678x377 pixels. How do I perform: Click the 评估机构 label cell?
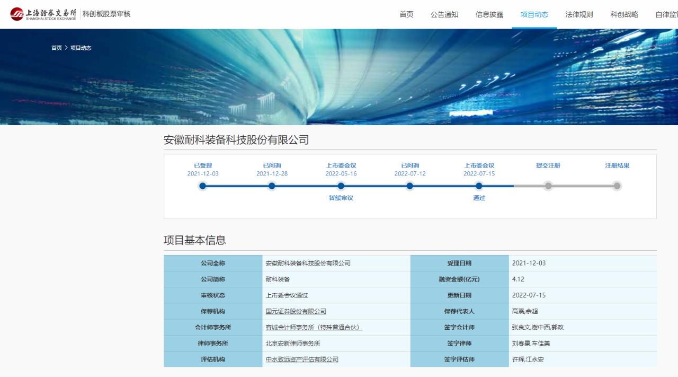[213, 359]
